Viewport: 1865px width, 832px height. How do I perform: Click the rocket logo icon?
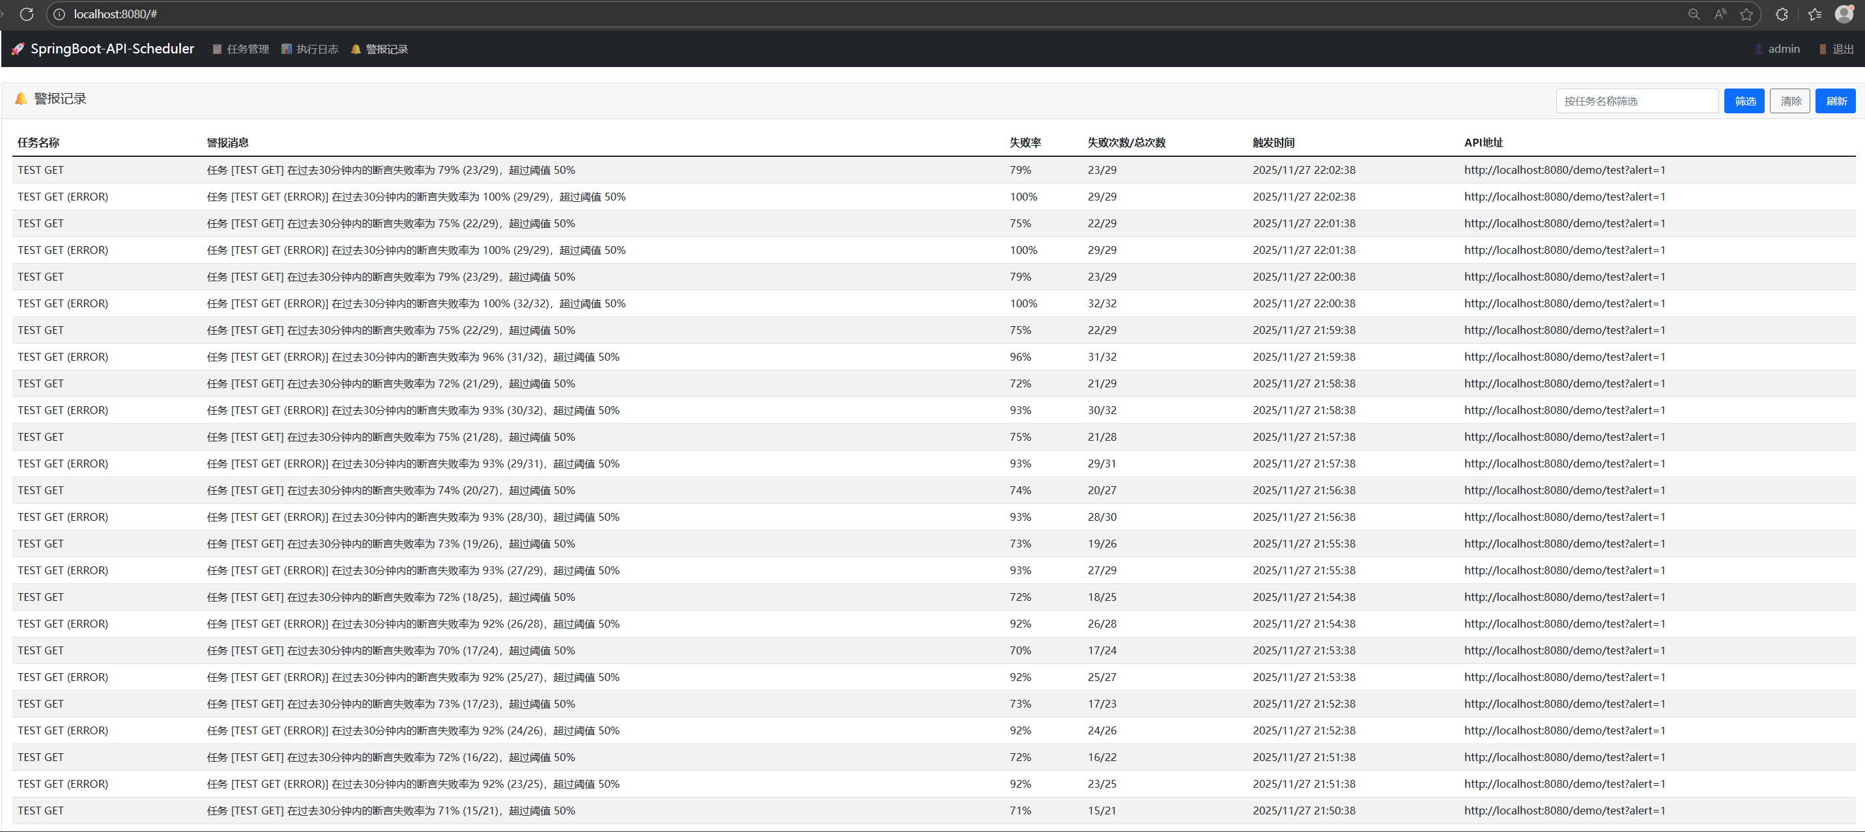(x=18, y=49)
